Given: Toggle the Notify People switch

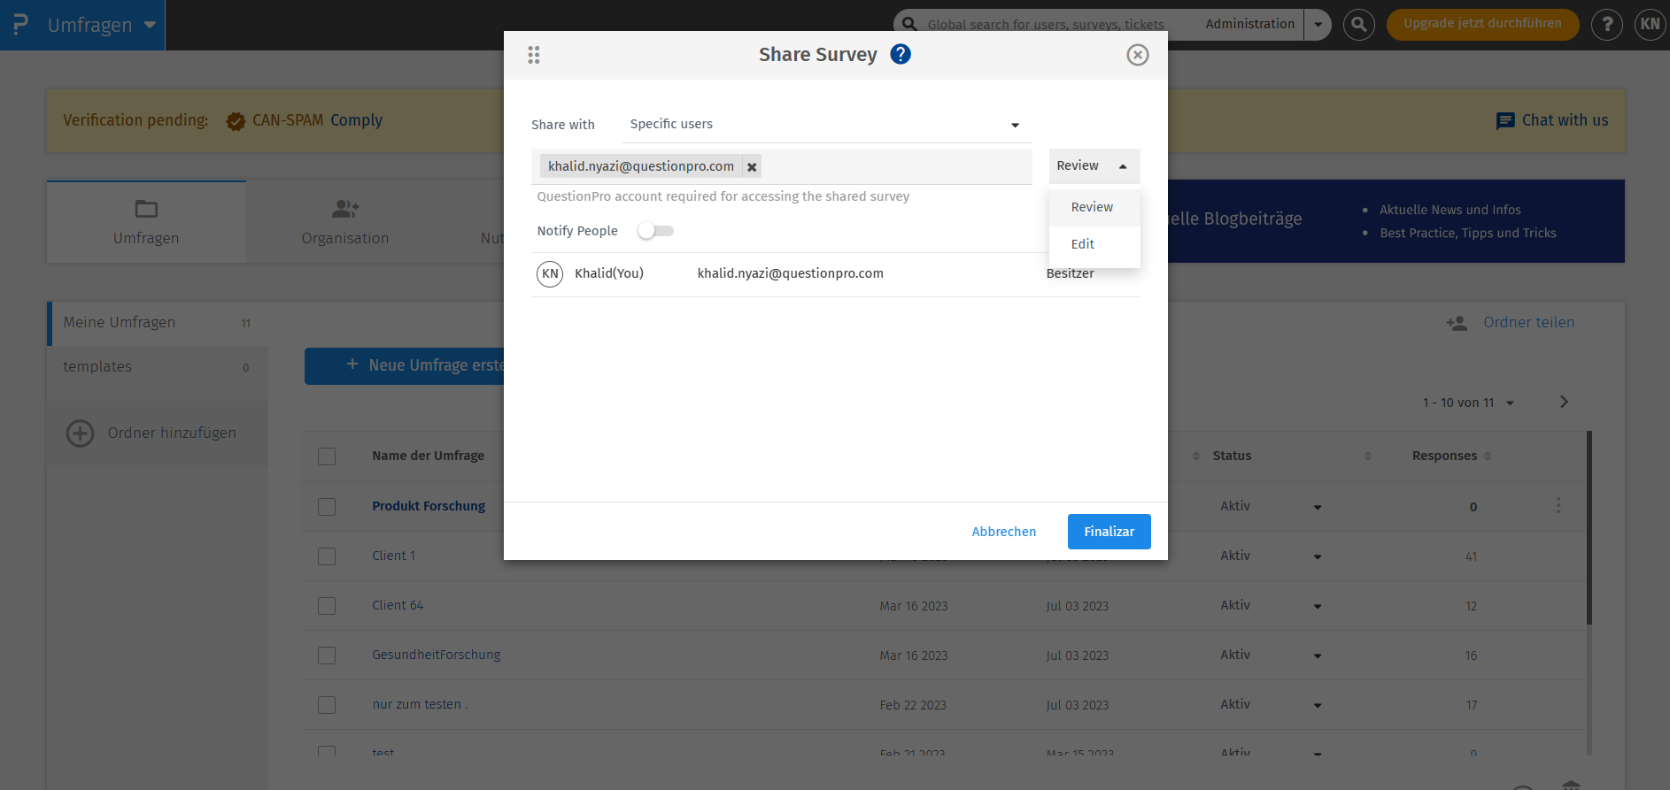Looking at the screenshot, I should (656, 231).
